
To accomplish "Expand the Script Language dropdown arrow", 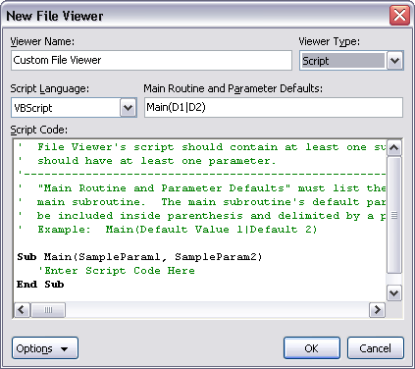I will coord(128,108).
